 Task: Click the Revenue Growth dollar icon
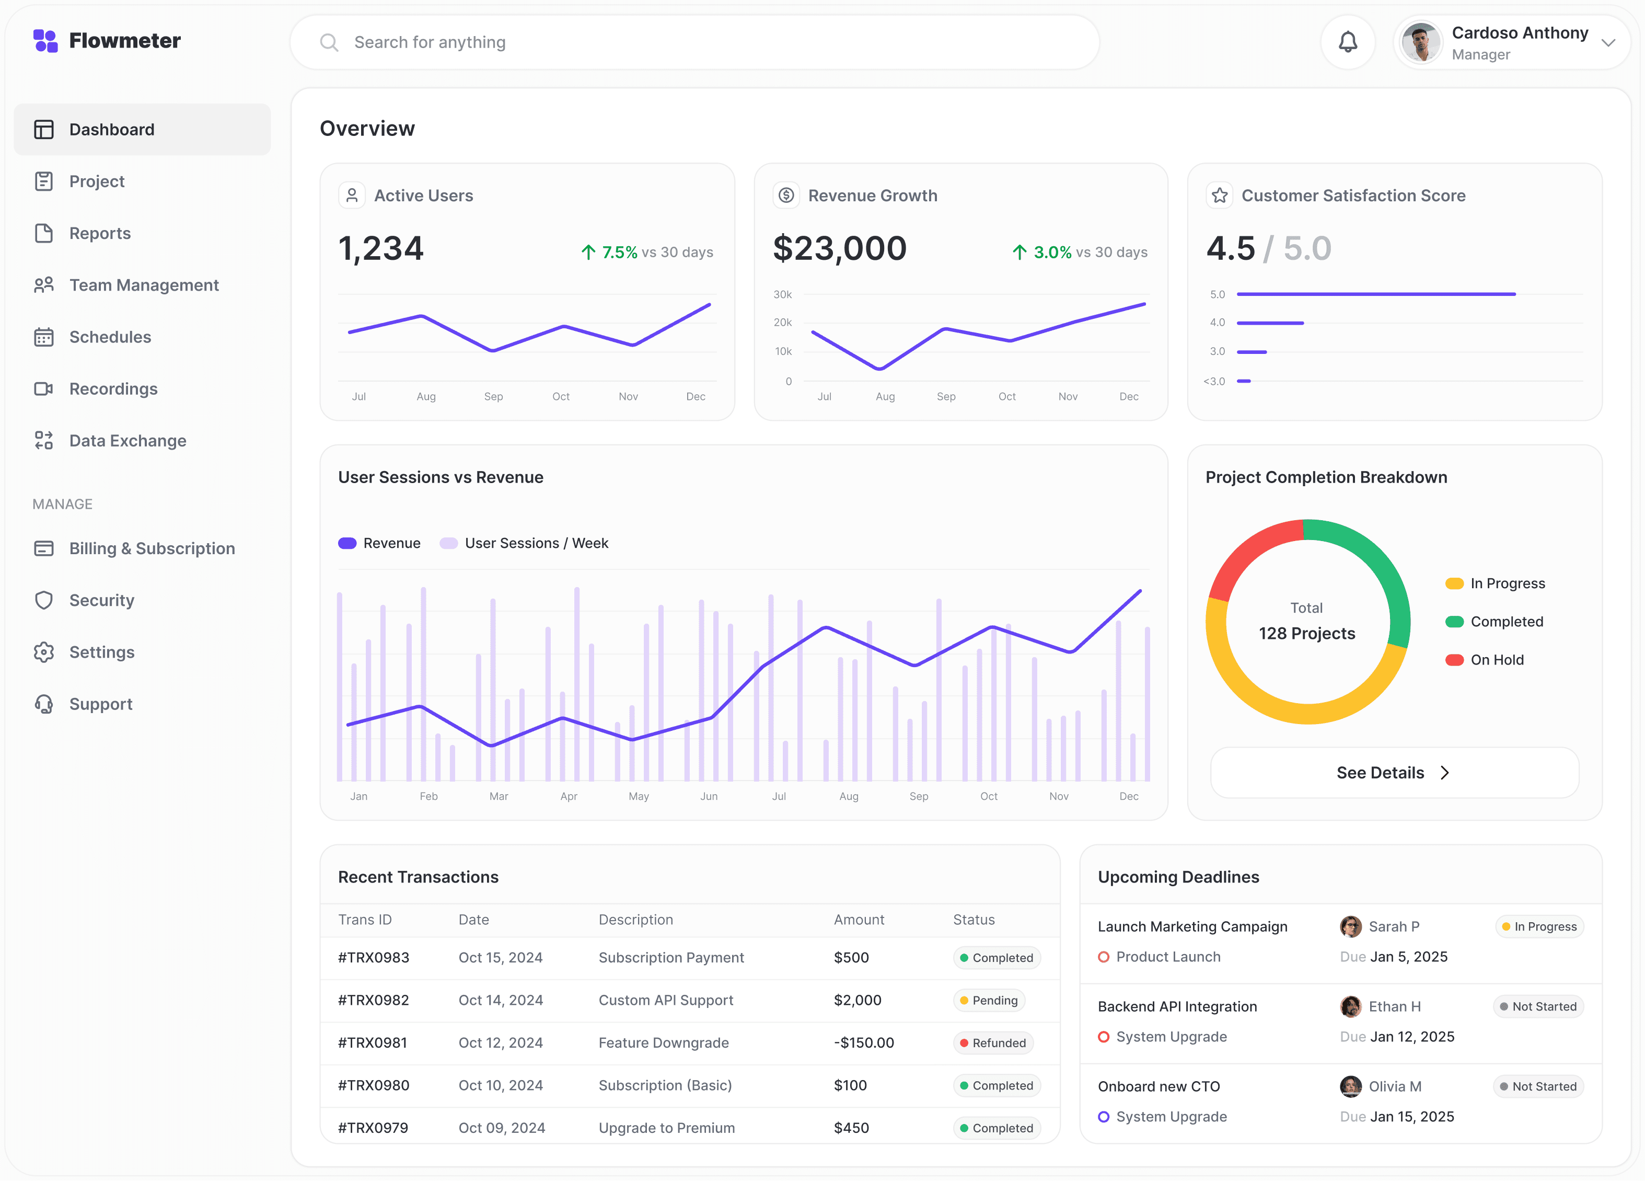[786, 195]
